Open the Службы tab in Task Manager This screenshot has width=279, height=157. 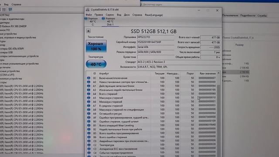[262, 16]
